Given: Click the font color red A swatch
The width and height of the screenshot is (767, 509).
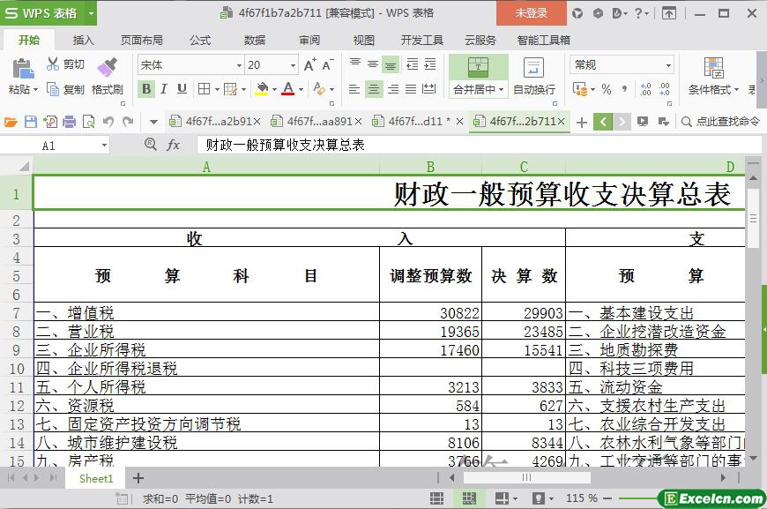Looking at the screenshot, I should point(287,89).
